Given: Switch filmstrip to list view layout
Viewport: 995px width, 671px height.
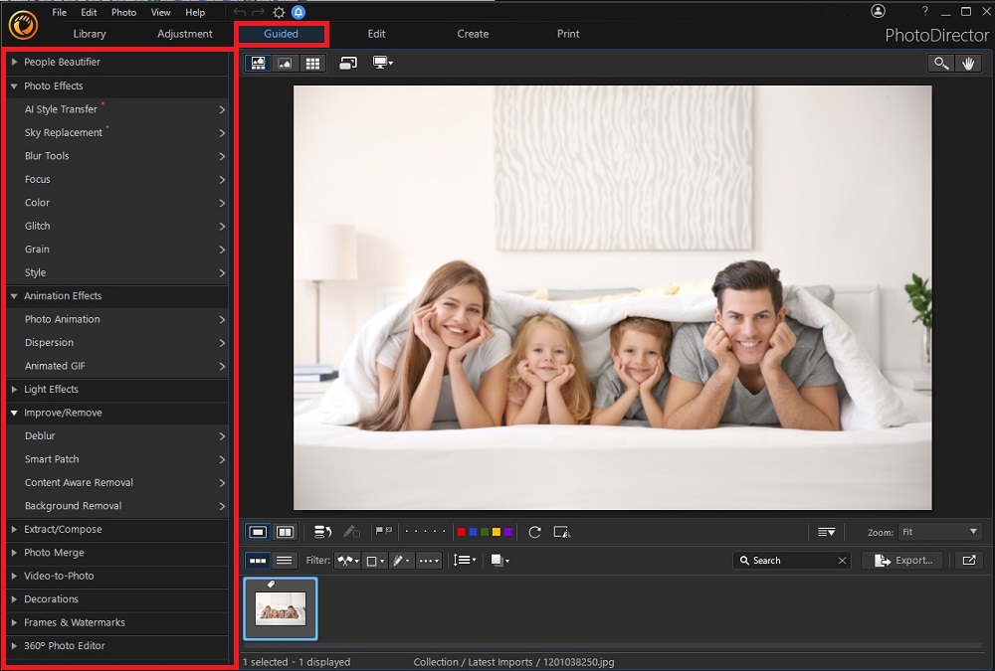Looking at the screenshot, I should [x=284, y=560].
